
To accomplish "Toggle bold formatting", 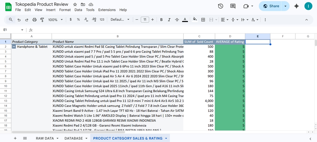I will click(x=161, y=20).
